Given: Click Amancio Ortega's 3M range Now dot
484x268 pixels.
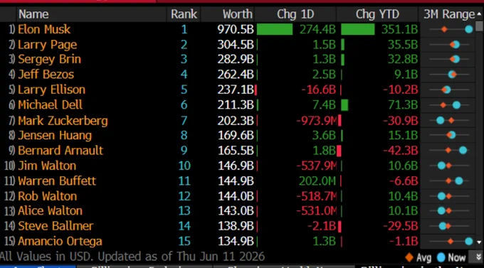Looking at the screenshot, I should click(469, 242).
